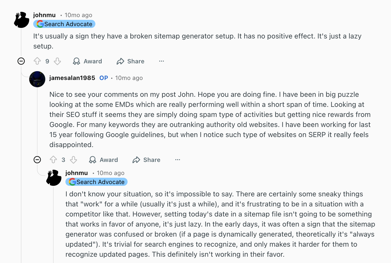The height and width of the screenshot is (263, 391).
Task: Collapse jamesalan1985's reply thread
Action: 37,160
